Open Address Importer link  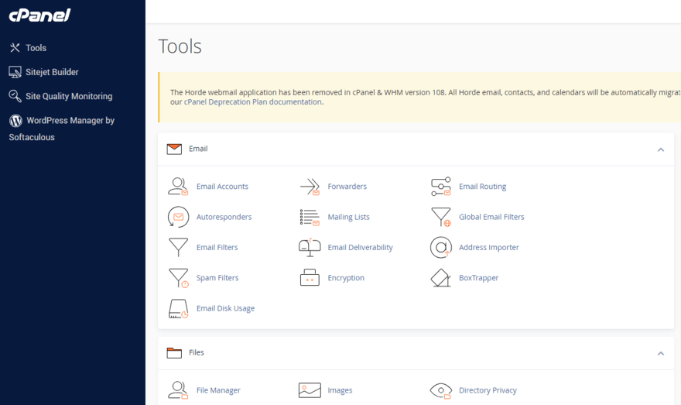489,247
